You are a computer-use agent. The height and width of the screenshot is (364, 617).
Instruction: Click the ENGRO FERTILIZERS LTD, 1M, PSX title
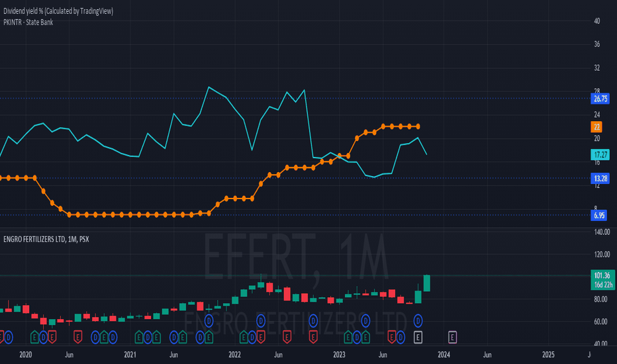point(46,240)
